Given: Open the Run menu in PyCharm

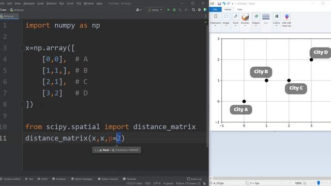Looking at the screenshot, I should (x=62, y=4).
